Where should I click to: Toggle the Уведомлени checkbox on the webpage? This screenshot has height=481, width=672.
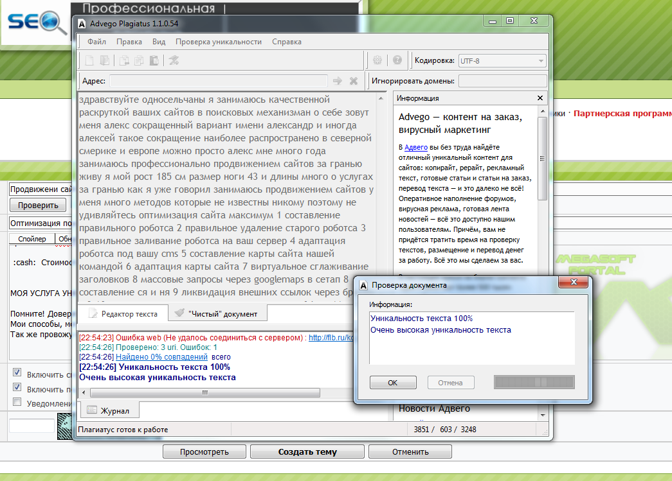[17, 401]
